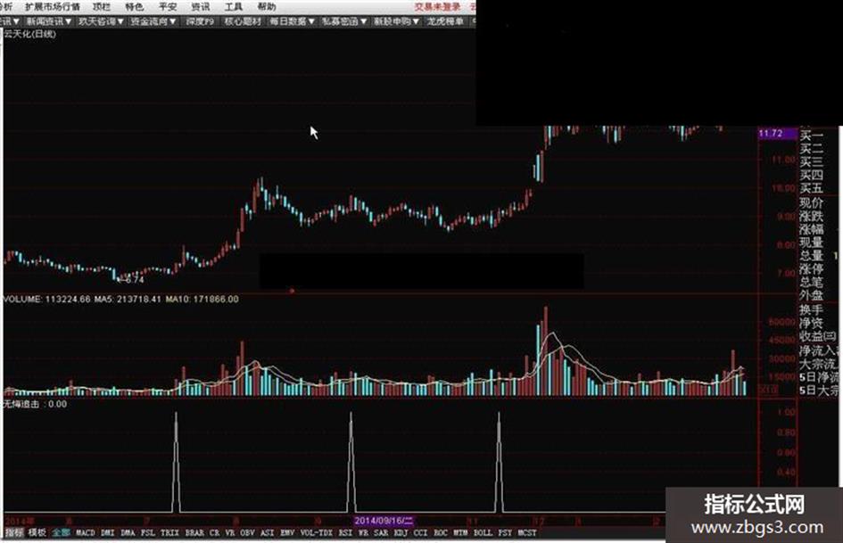Viewport: 843px width, 543px height.
Task: Switch to the SAR indicator
Action: pyautogui.click(x=381, y=532)
